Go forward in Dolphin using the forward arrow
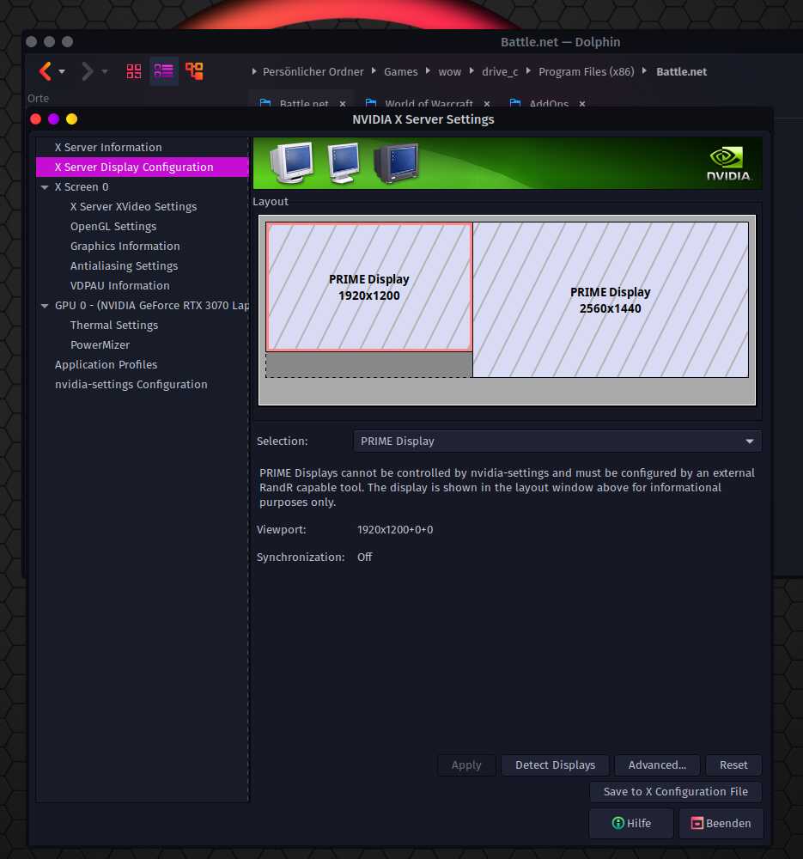Screen dimensions: 803x859 [87, 71]
